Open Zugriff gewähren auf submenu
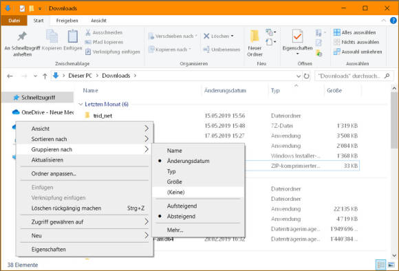The height and width of the screenshot is (271, 399). point(85,222)
